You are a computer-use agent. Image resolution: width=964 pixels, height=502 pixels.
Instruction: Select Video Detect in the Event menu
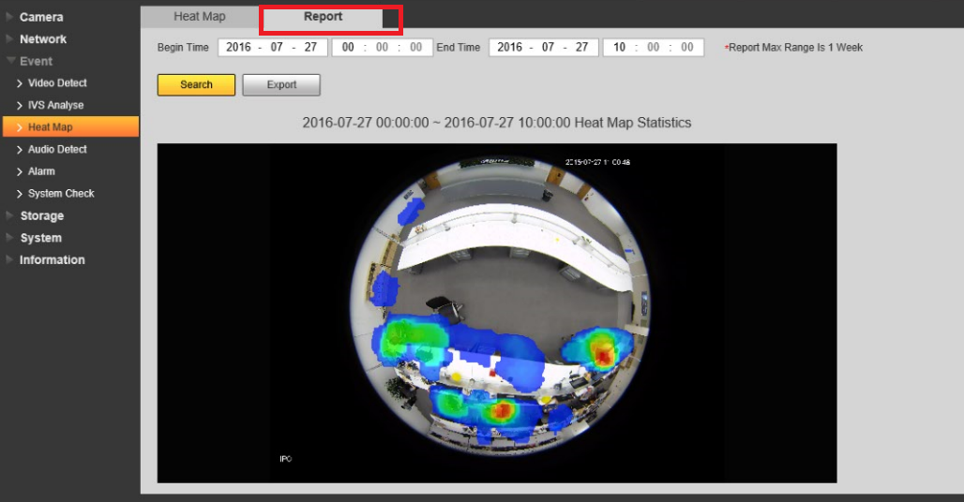click(x=57, y=83)
